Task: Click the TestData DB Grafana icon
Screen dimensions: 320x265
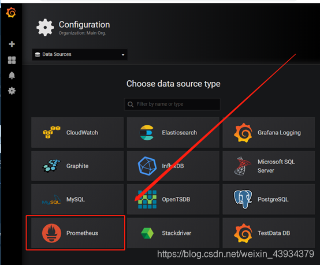Action: [x=243, y=233]
